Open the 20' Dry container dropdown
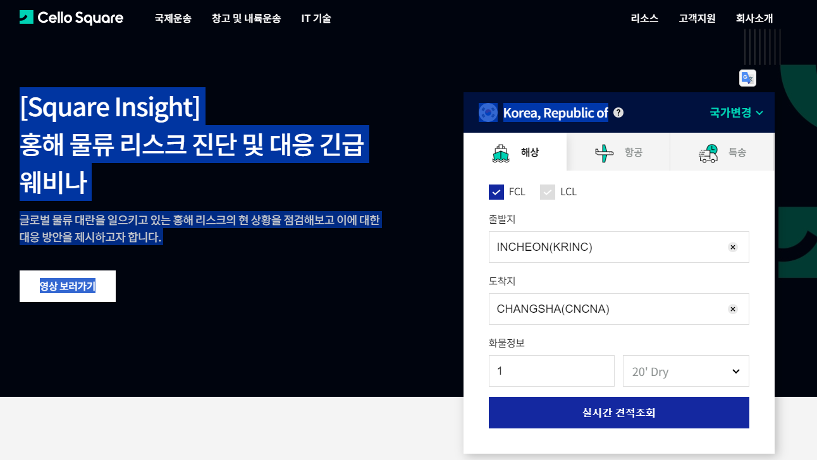Image resolution: width=817 pixels, height=460 pixels. tap(685, 372)
